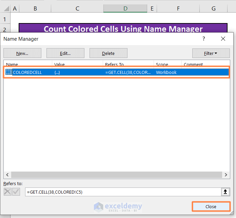Select column G header in worksheet
Image resolution: width=236 pixels, height=218 pixels.
[213, 8]
